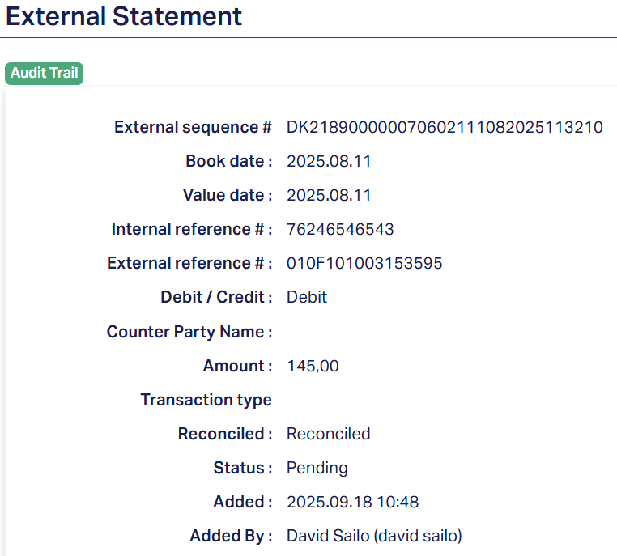Click the Debit value text
This screenshot has width=617, height=556.
[x=307, y=297]
